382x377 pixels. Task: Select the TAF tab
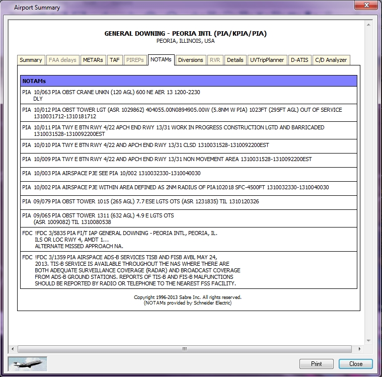coord(115,60)
